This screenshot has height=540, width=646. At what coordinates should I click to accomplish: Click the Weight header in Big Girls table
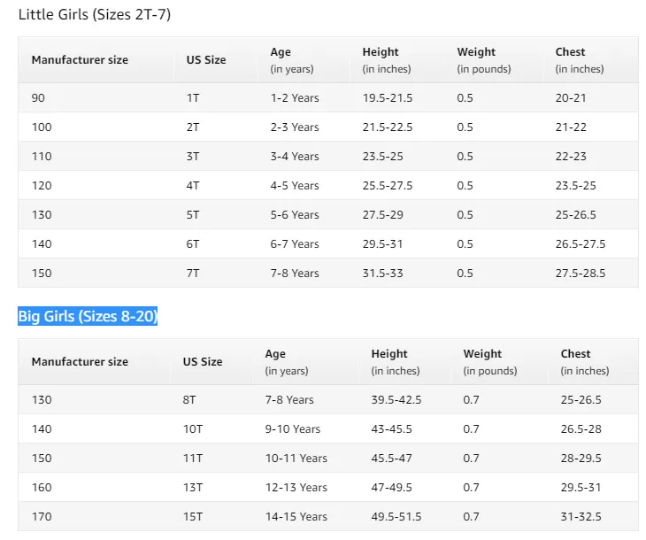482,354
